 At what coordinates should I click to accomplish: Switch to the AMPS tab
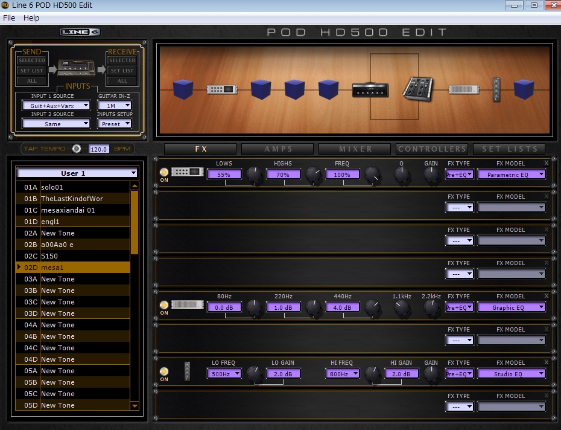(277, 149)
